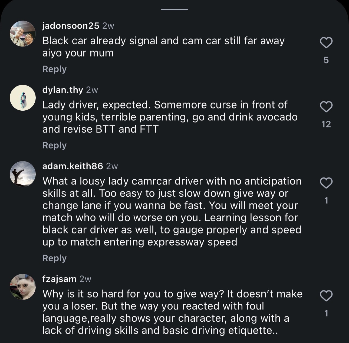Viewport: 349px width, 343px height.
Task: Open the 5 likes count on jadonsoon25's comment
Action: coord(326,60)
